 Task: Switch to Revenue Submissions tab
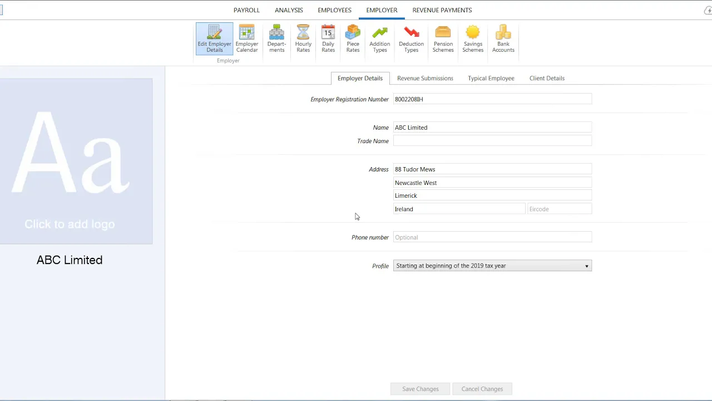(x=425, y=79)
